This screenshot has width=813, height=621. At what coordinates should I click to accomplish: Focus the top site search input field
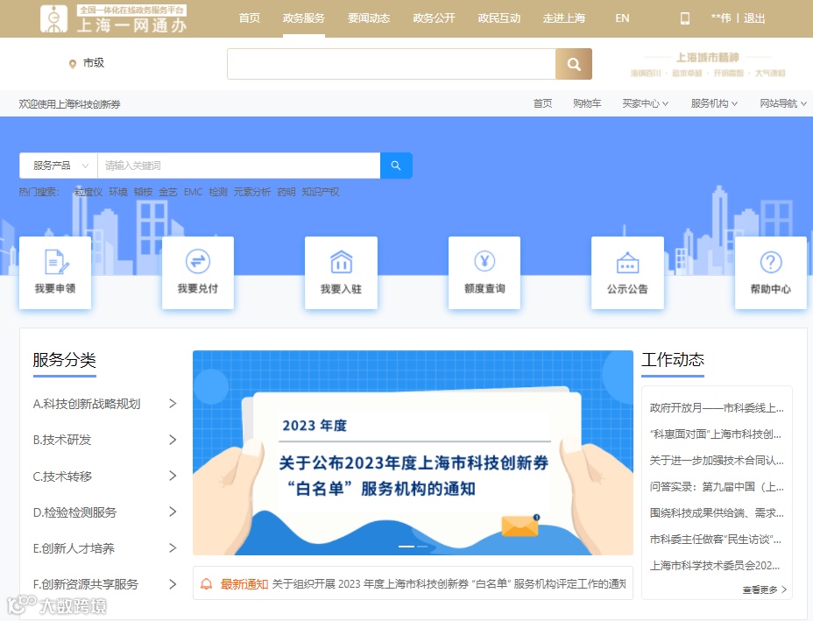coord(391,64)
